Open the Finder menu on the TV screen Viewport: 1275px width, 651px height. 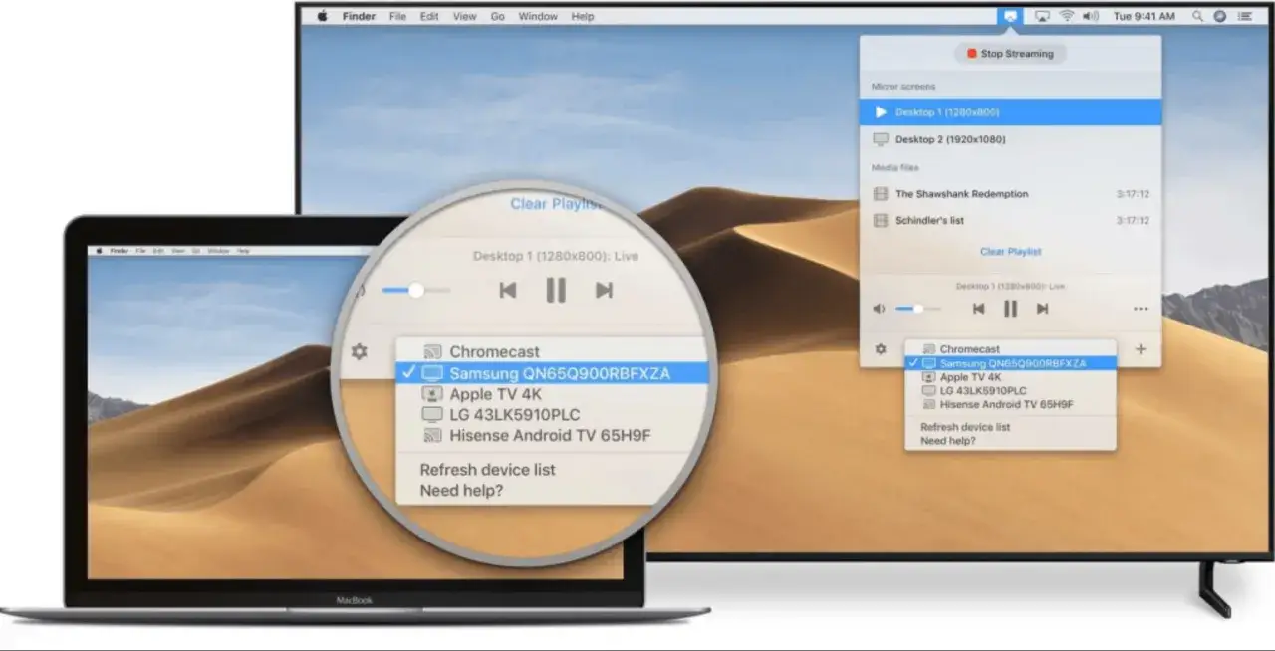pos(357,16)
